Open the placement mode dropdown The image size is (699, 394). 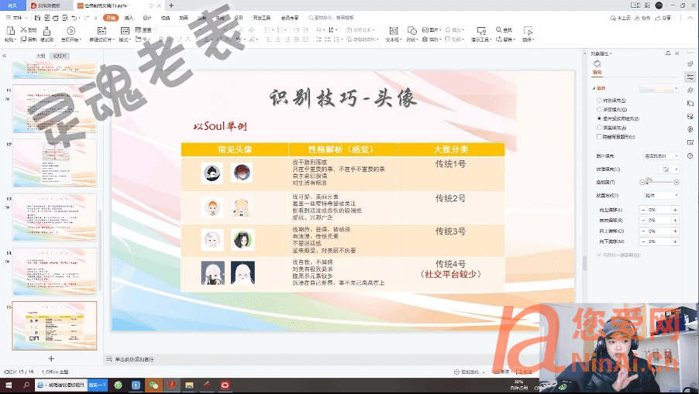tap(662, 195)
